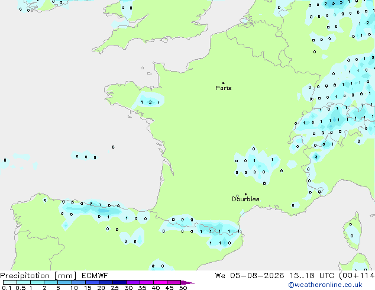Select the 5 mm legend color swatch
The image size is (375, 290).
pyautogui.click(x=64, y=282)
